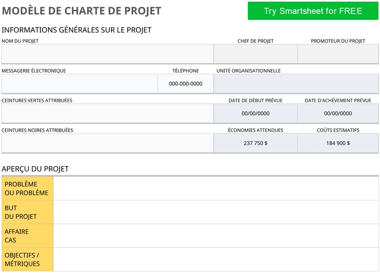Select the 000-000-0000 phone cell
The image size is (380, 273).
tap(186, 84)
